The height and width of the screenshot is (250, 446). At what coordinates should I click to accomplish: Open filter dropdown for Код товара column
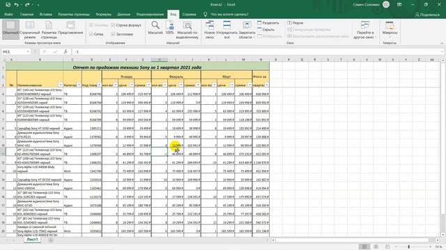(99, 85)
